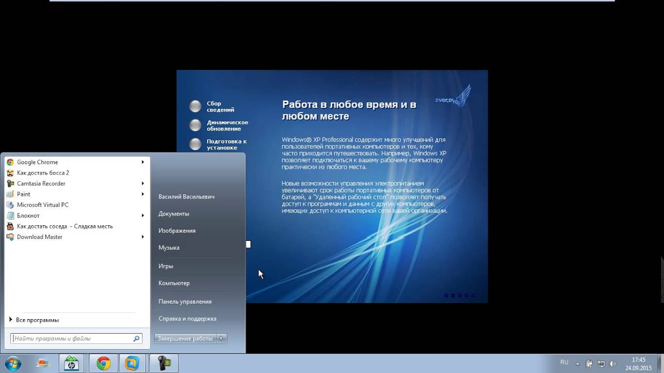Click the Download Master icon

(10, 237)
